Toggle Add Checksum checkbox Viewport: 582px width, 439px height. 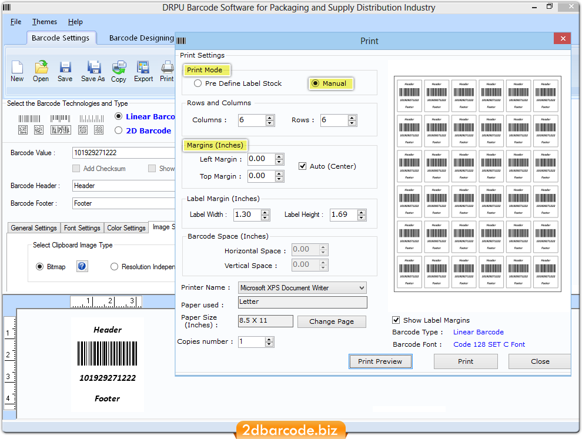coord(76,169)
